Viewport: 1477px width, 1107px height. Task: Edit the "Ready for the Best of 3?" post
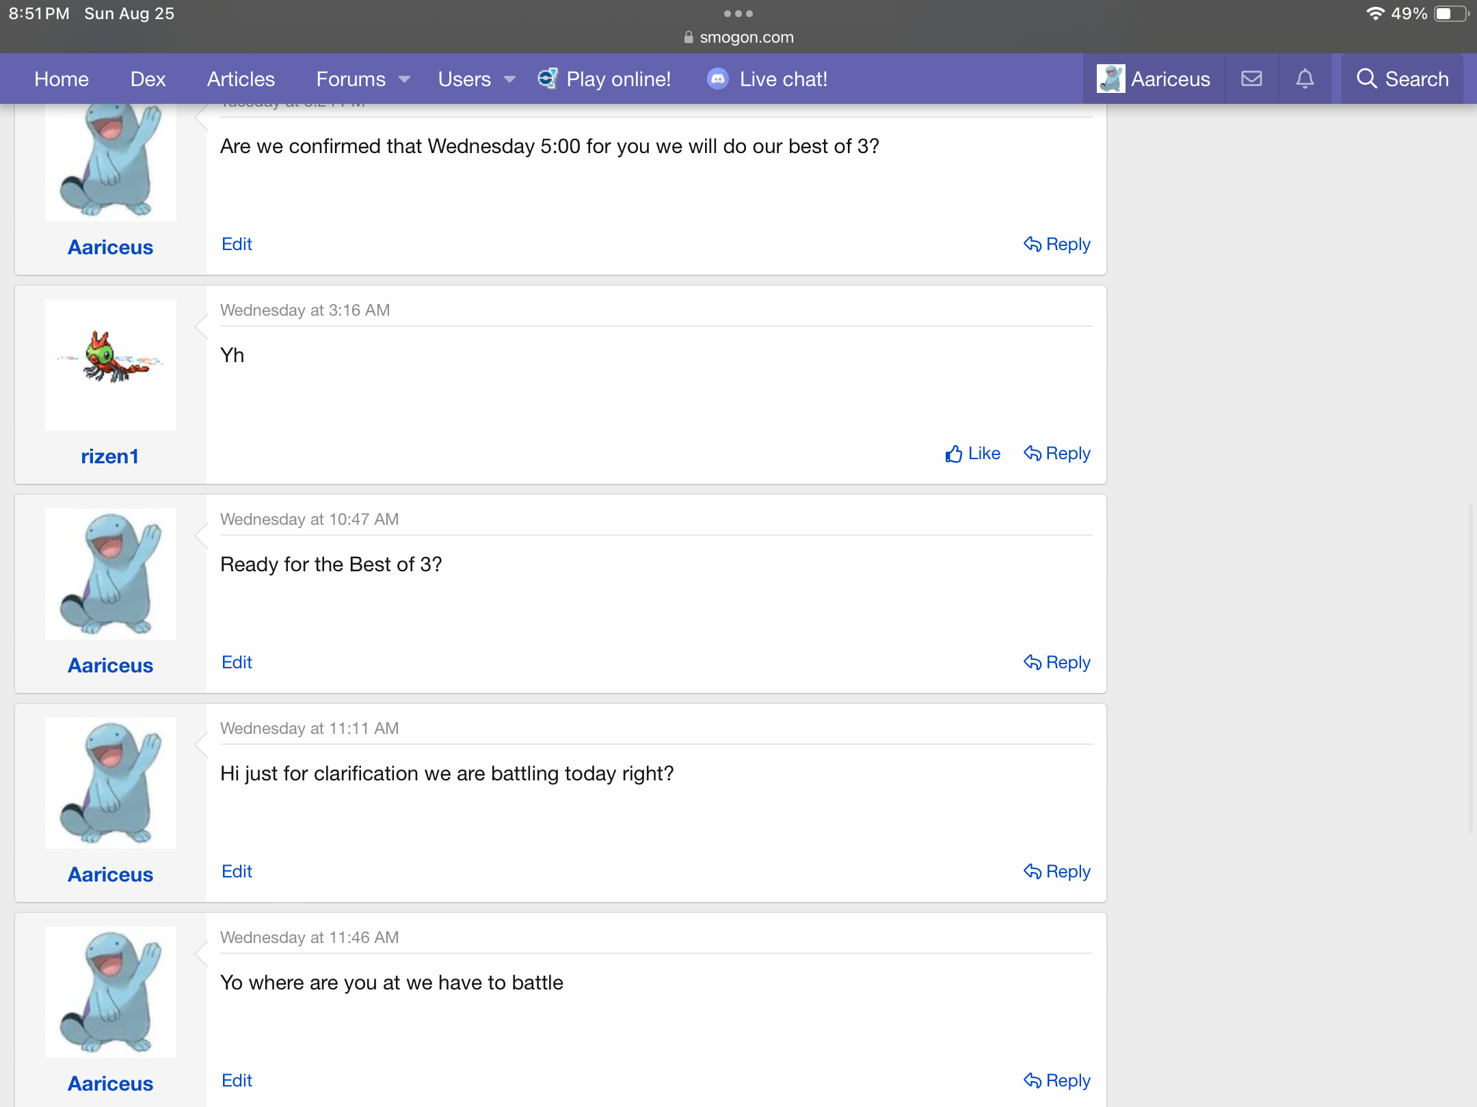pos(237,662)
